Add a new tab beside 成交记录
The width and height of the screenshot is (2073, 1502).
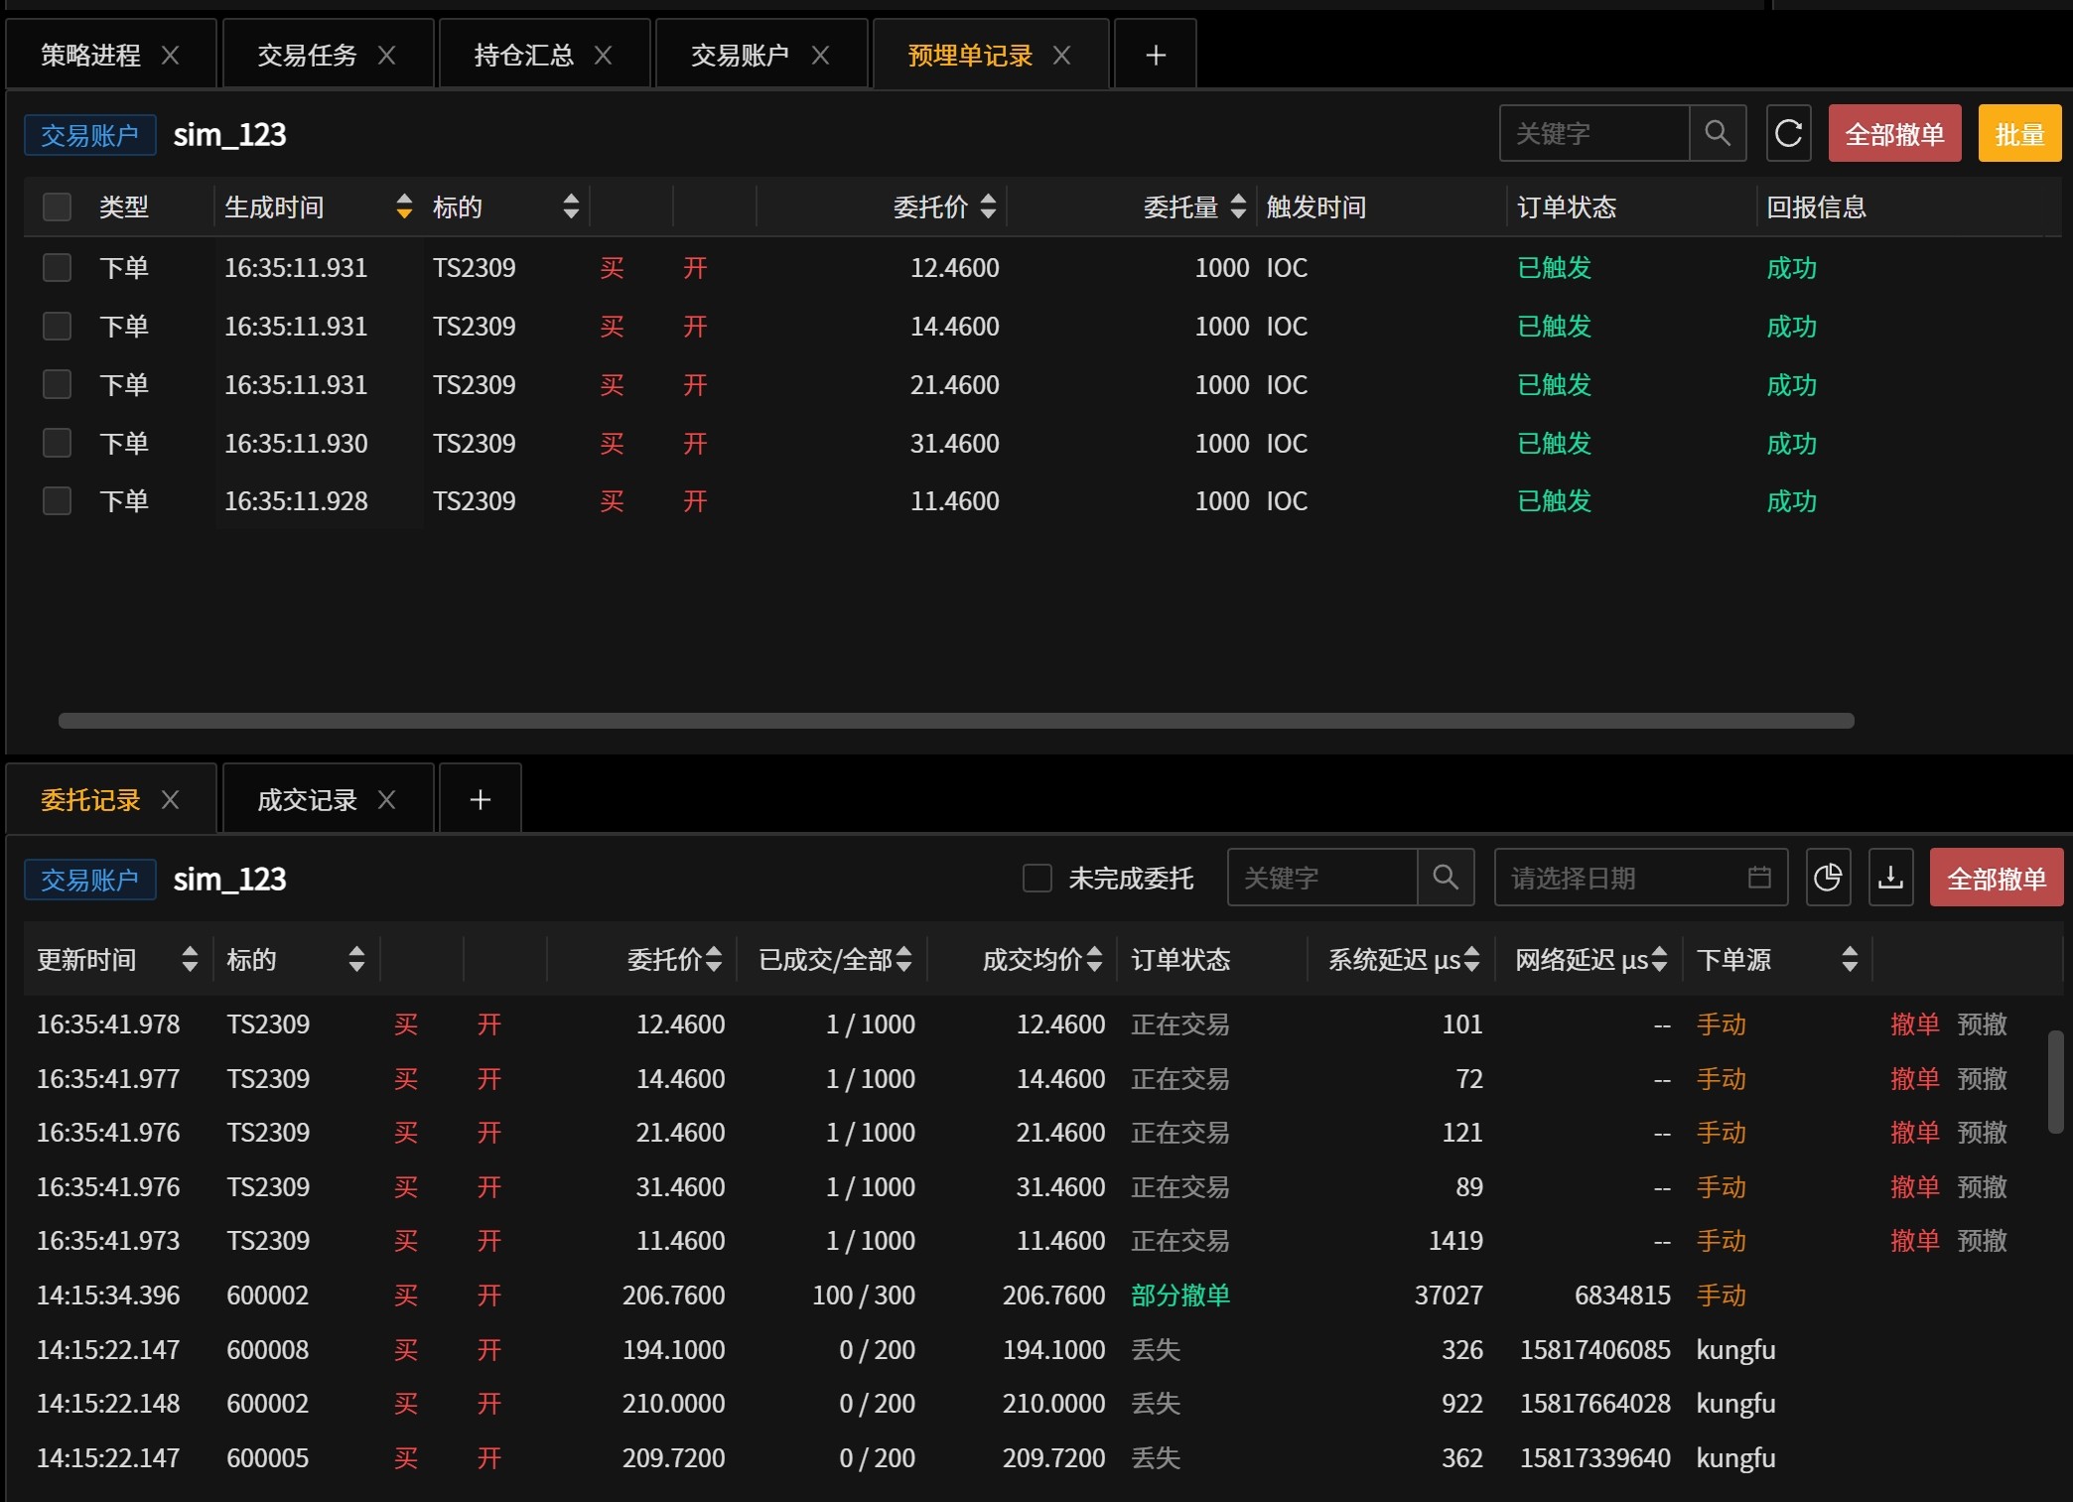tap(481, 799)
